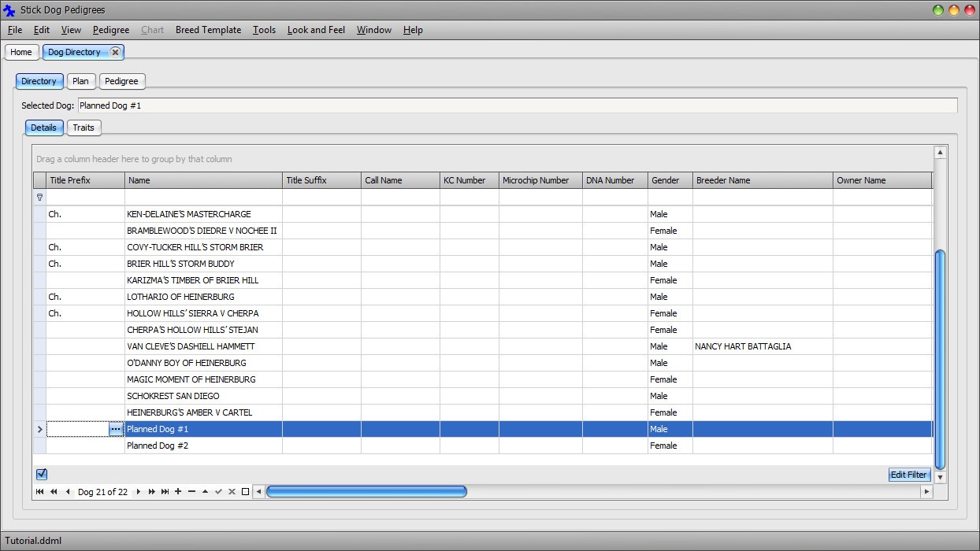Image resolution: width=980 pixels, height=551 pixels.
Task: Open the Tools menu
Action: [x=264, y=30]
